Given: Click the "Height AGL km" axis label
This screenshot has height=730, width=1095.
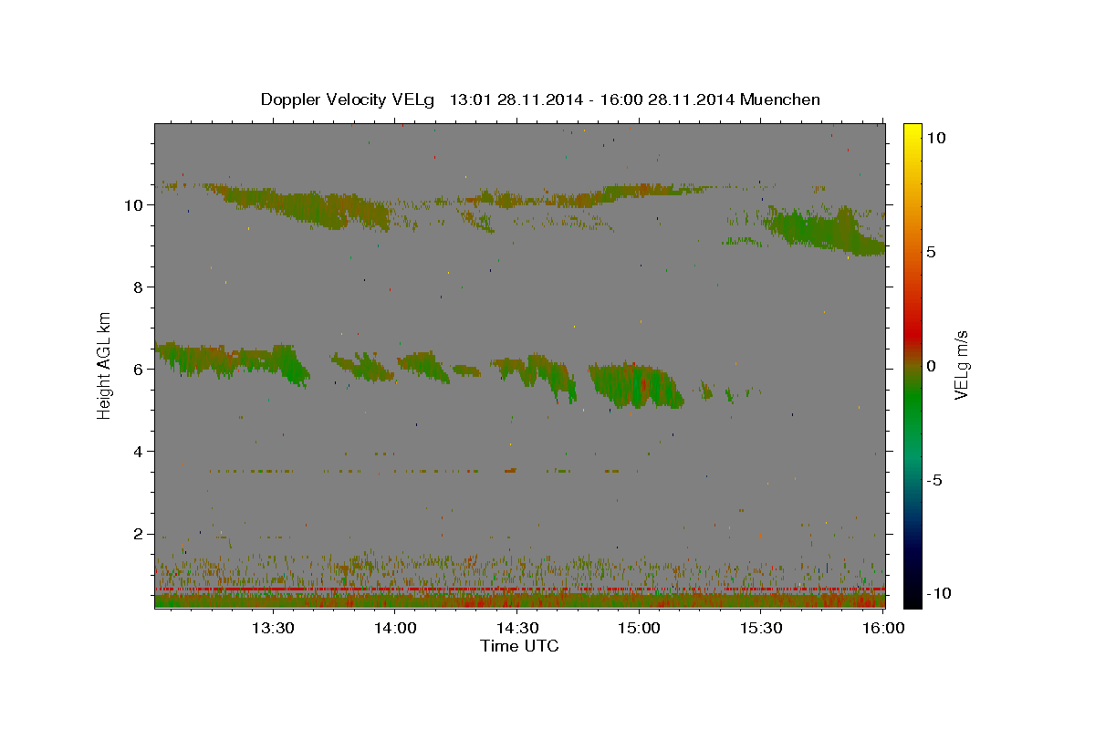Looking at the screenshot, I should (x=105, y=364).
